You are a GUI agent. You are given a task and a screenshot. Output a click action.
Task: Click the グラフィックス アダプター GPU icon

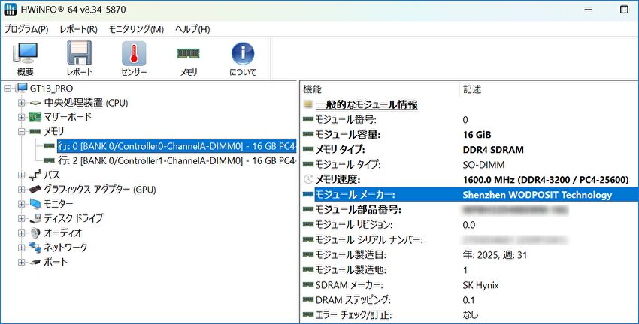click(x=35, y=189)
